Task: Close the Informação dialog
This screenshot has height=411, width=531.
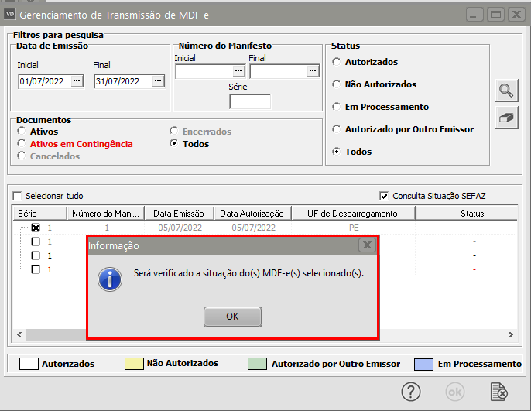Action: click(x=367, y=245)
